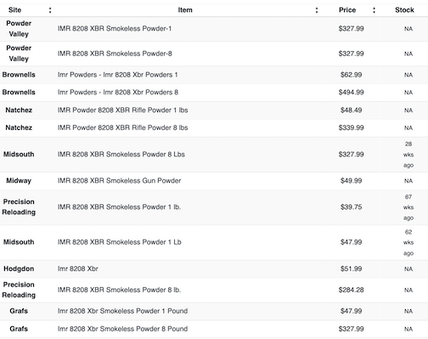428x339 pixels.
Task: Click the 67 wks ago stock cell
Action: pos(408,207)
